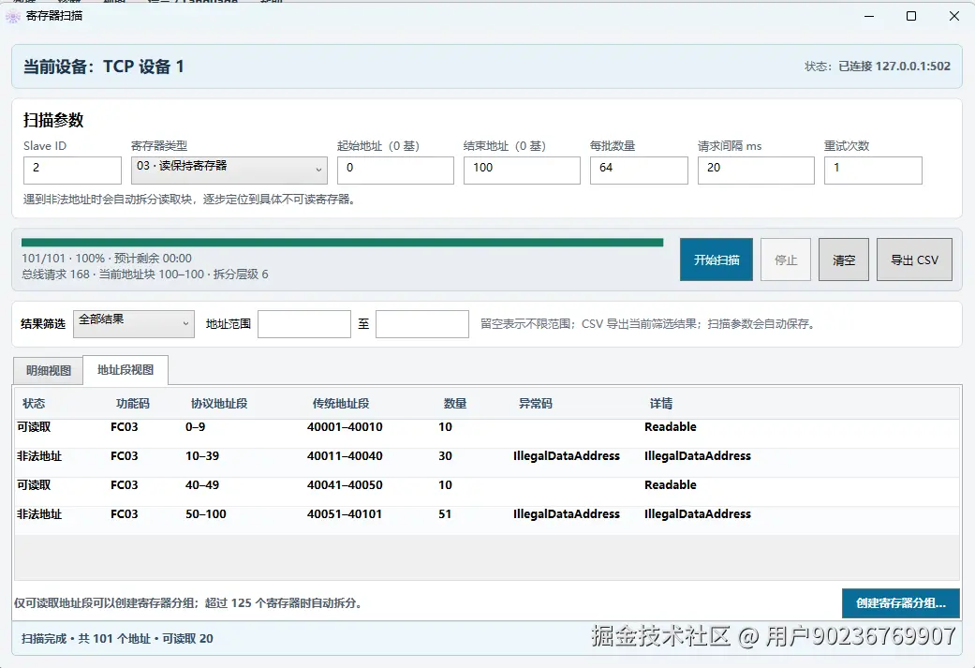Click the green scan progress bar
The height and width of the screenshot is (668, 975).
[x=343, y=243]
